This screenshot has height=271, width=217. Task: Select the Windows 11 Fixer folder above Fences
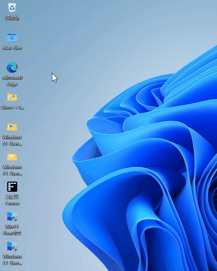pos(12,157)
